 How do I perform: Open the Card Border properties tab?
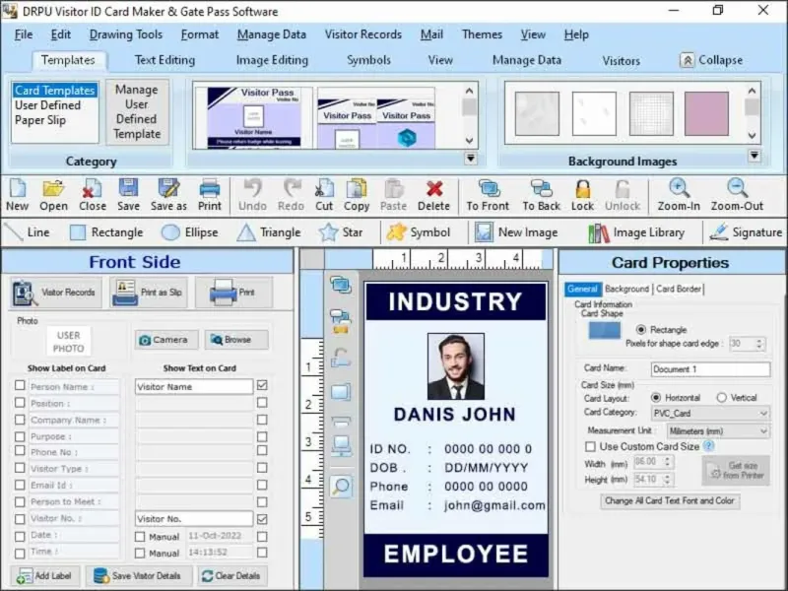coord(679,289)
